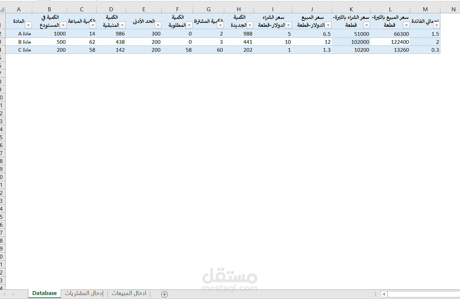Open filter dropdown for سعر الشراء بالليرة-قطعة
Image resolution: width=460 pixels, height=299 pixels.
pyautogui.click(x=366, y=25)
